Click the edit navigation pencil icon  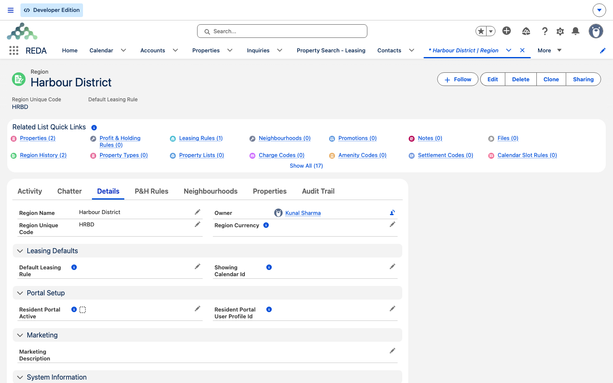(603, 51)
